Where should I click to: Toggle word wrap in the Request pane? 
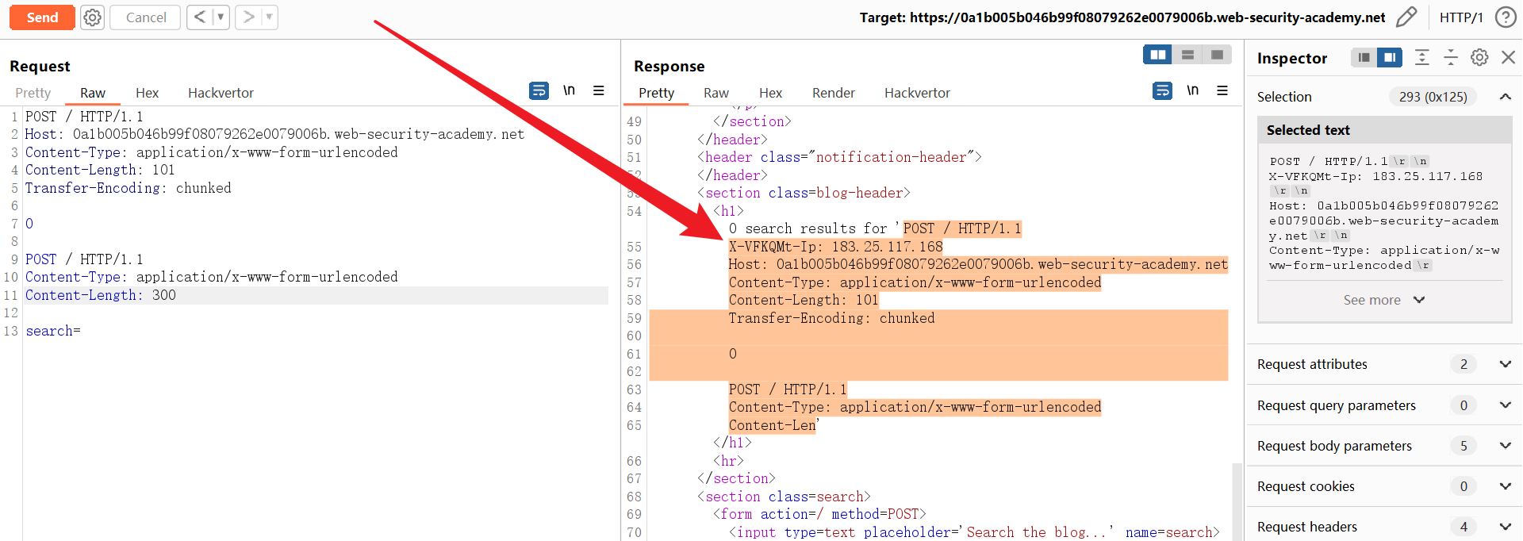click(x=539, y=90)
